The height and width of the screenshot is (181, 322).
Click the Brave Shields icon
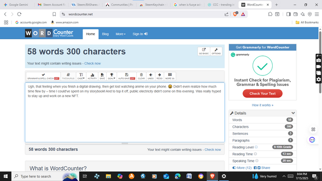235,14
